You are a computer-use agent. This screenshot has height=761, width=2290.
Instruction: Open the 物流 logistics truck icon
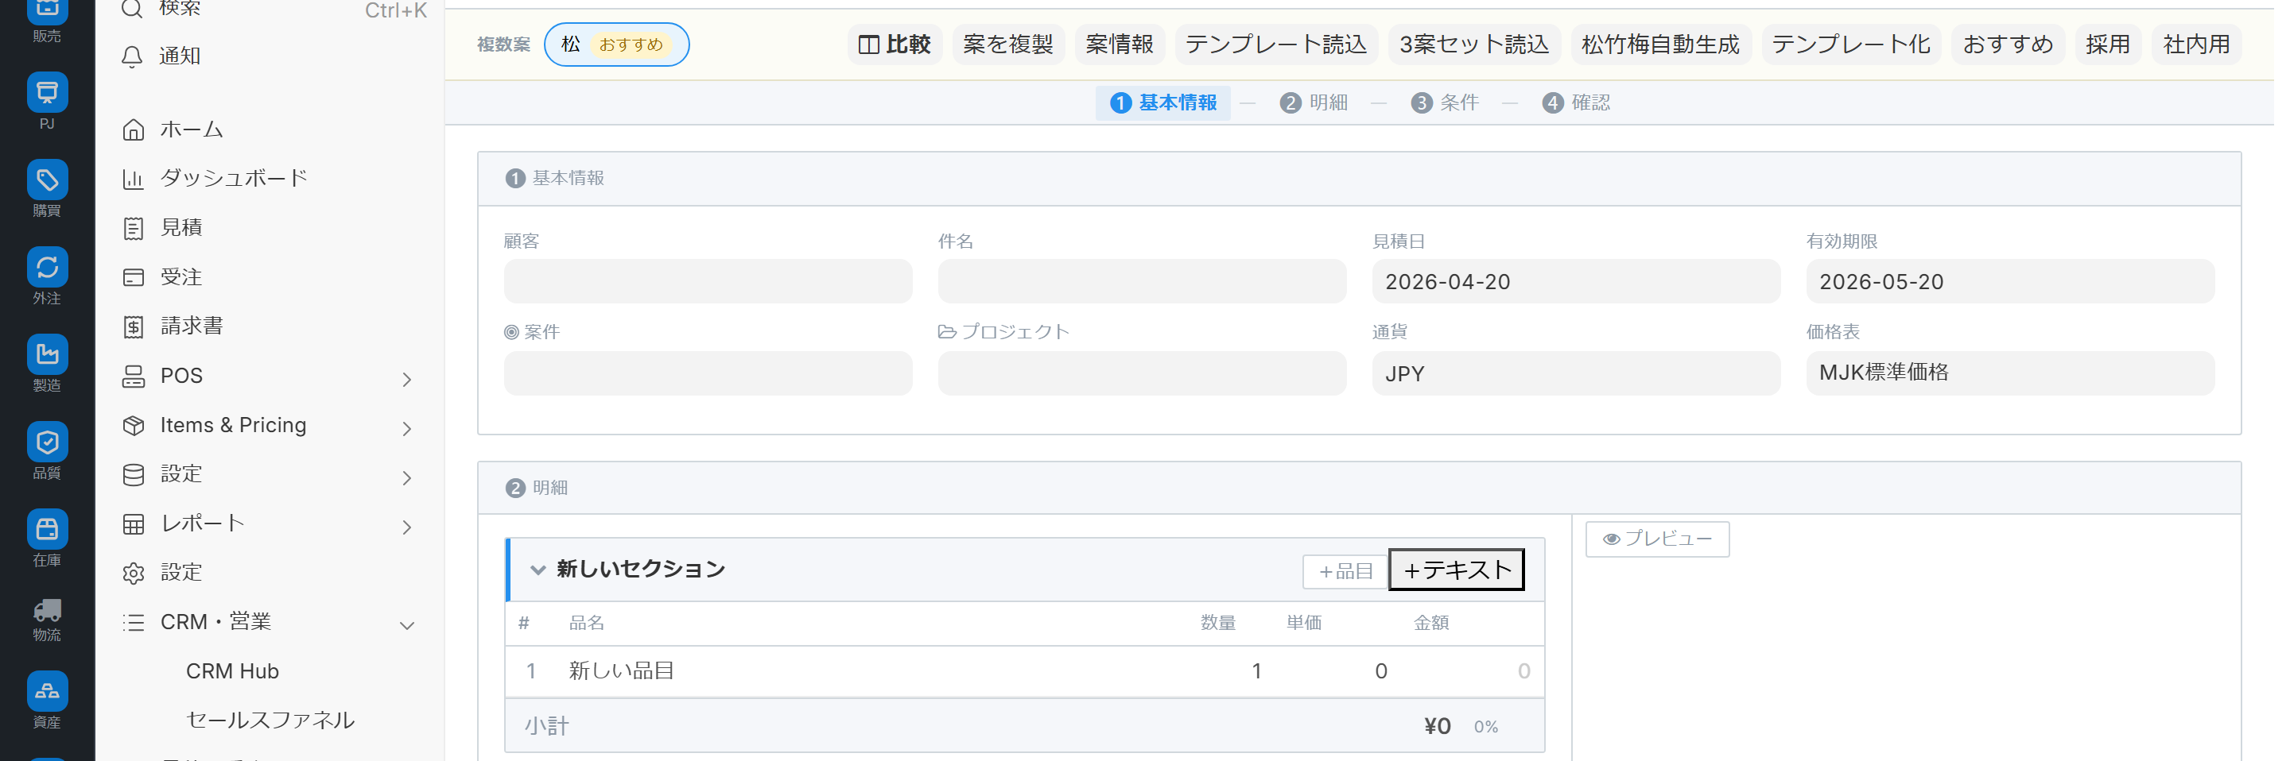(x=47, y=611)
